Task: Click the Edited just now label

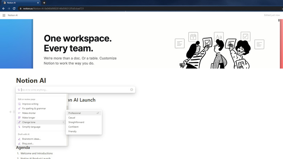Action: (272, 15)
